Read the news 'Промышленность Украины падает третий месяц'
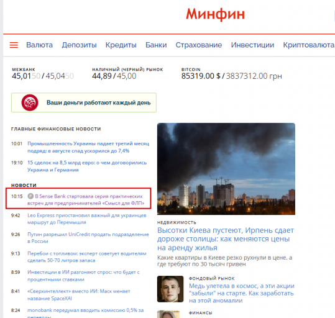 [88, 147]
